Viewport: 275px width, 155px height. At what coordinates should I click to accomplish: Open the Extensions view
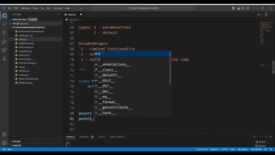[x=4, y=50]
